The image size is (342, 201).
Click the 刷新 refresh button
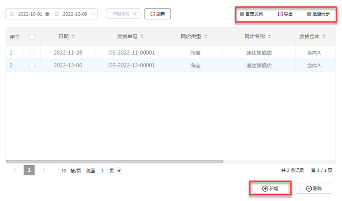(158, 14)
